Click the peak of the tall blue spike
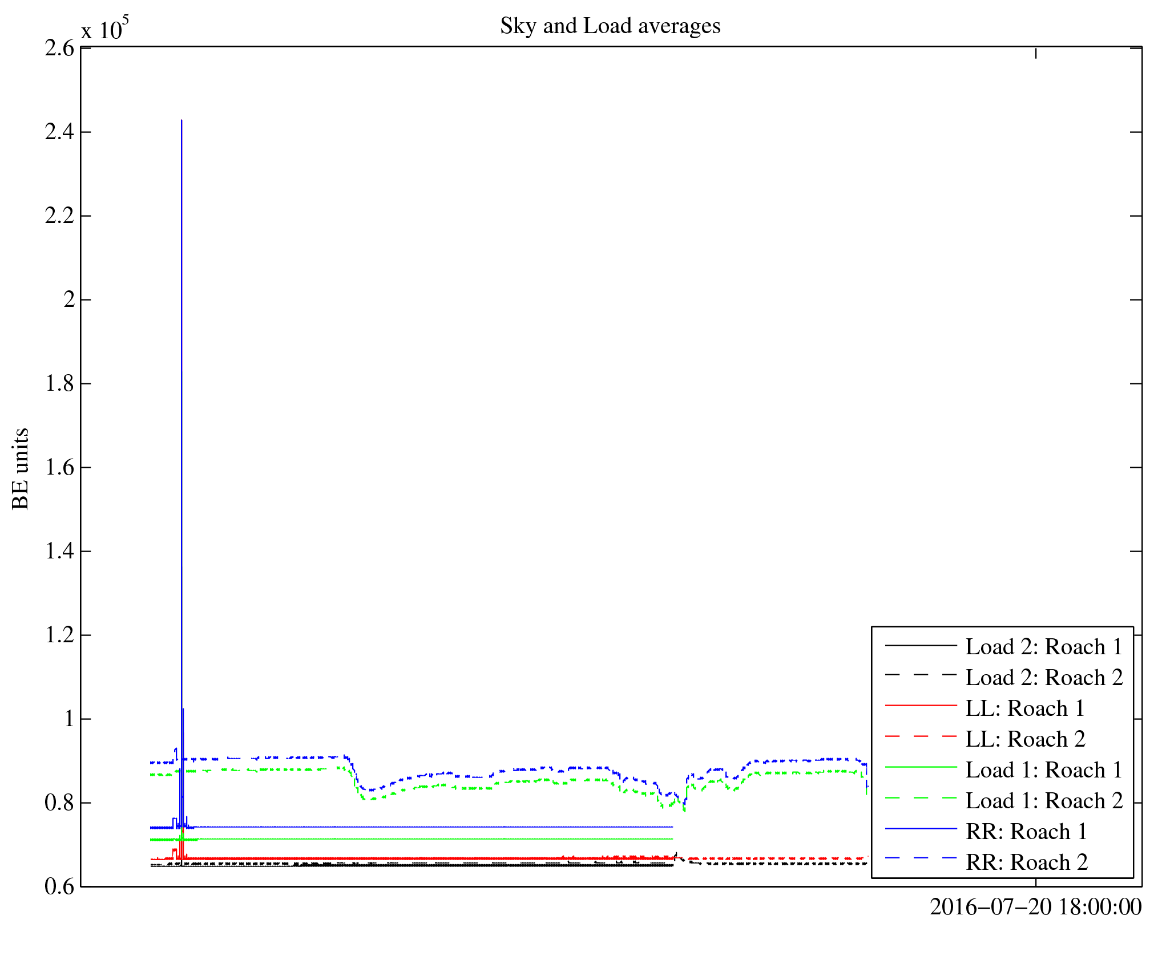The width and height of the screenshot is (1158, 960). coord(181,121)
